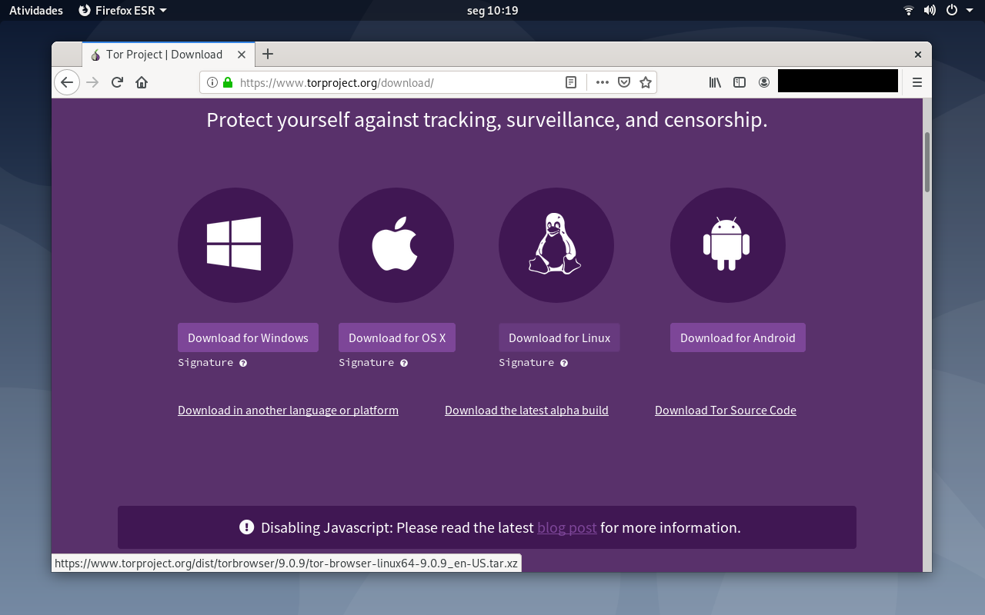Open the clock seg 10:19 calendar
The height and width of the screenshot is (615, 985).
click(x=492, y=11)
